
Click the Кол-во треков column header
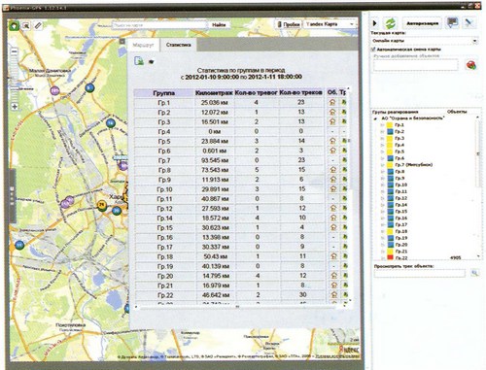tap(300, 92)
